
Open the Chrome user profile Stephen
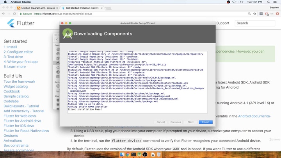click(x=274, y=7)
